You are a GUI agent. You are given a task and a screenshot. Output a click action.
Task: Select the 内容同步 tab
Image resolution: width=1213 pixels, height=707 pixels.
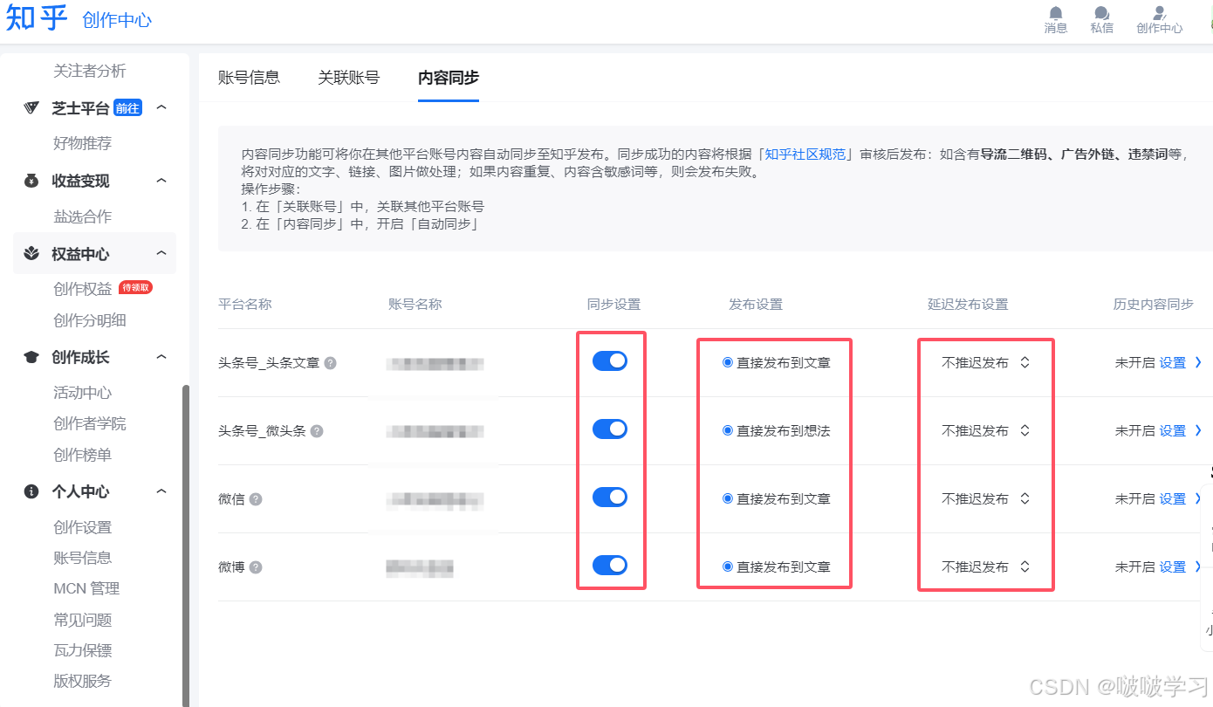click(x=449, y=77)
